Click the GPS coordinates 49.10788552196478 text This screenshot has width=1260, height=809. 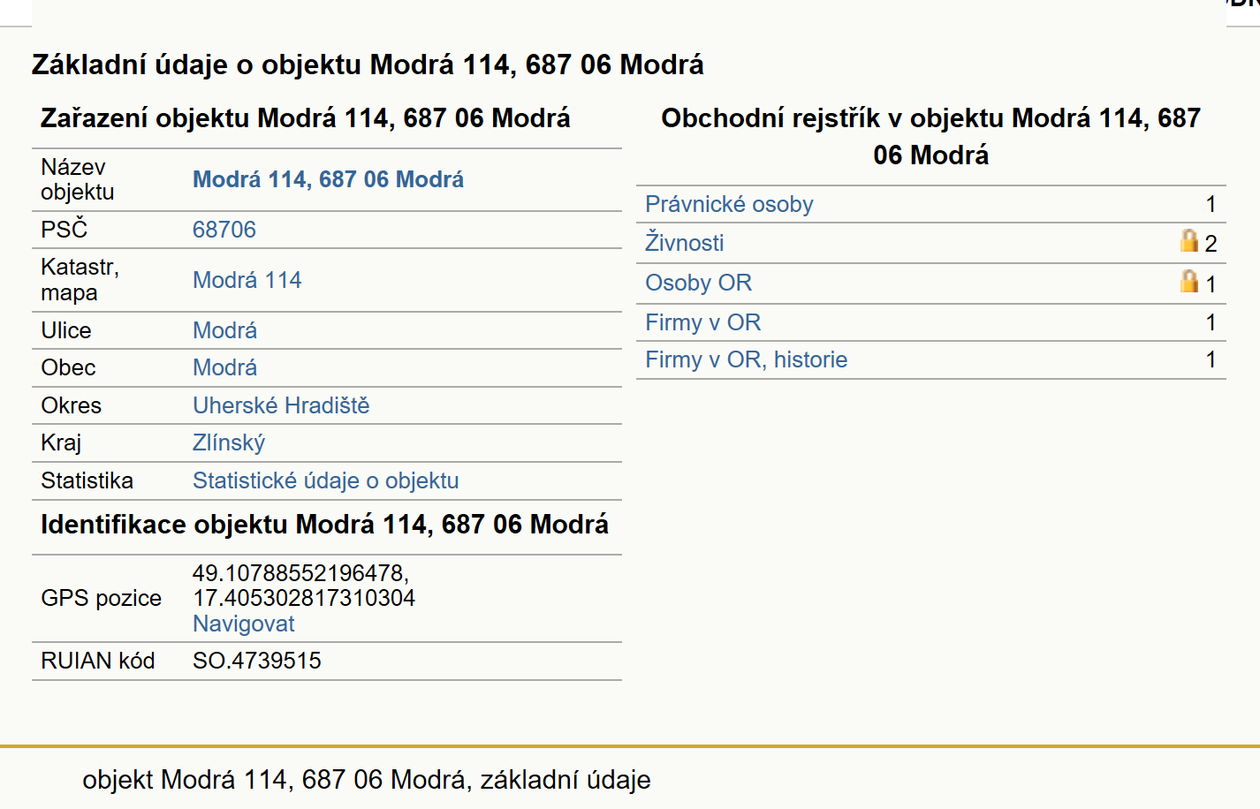click(x=300, y=573)
